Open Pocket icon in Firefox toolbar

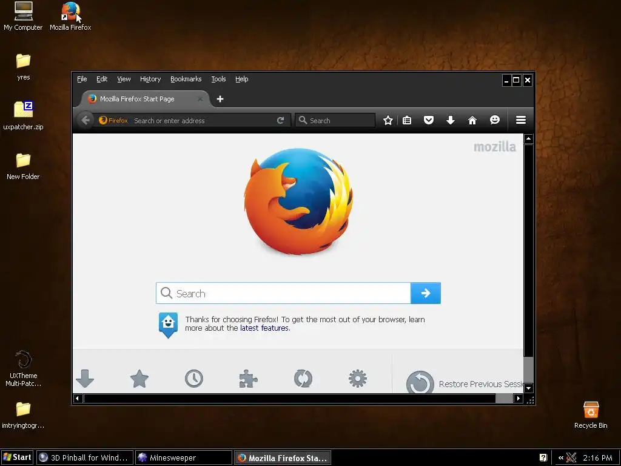point(429,120)
